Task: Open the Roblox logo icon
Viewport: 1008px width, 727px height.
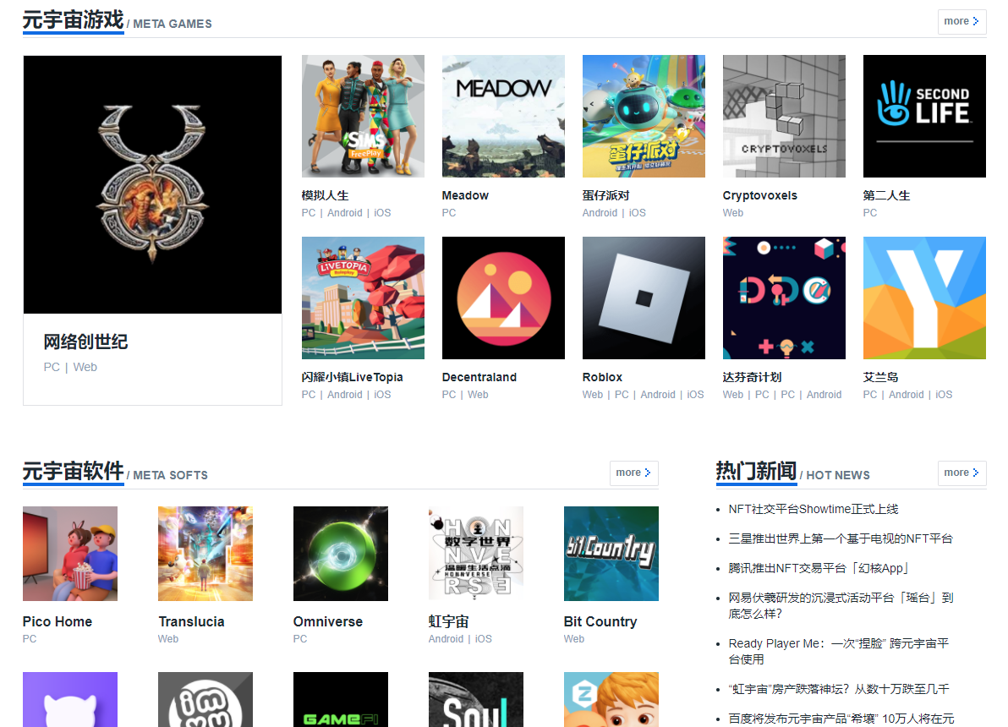Action: coord(644,298)
